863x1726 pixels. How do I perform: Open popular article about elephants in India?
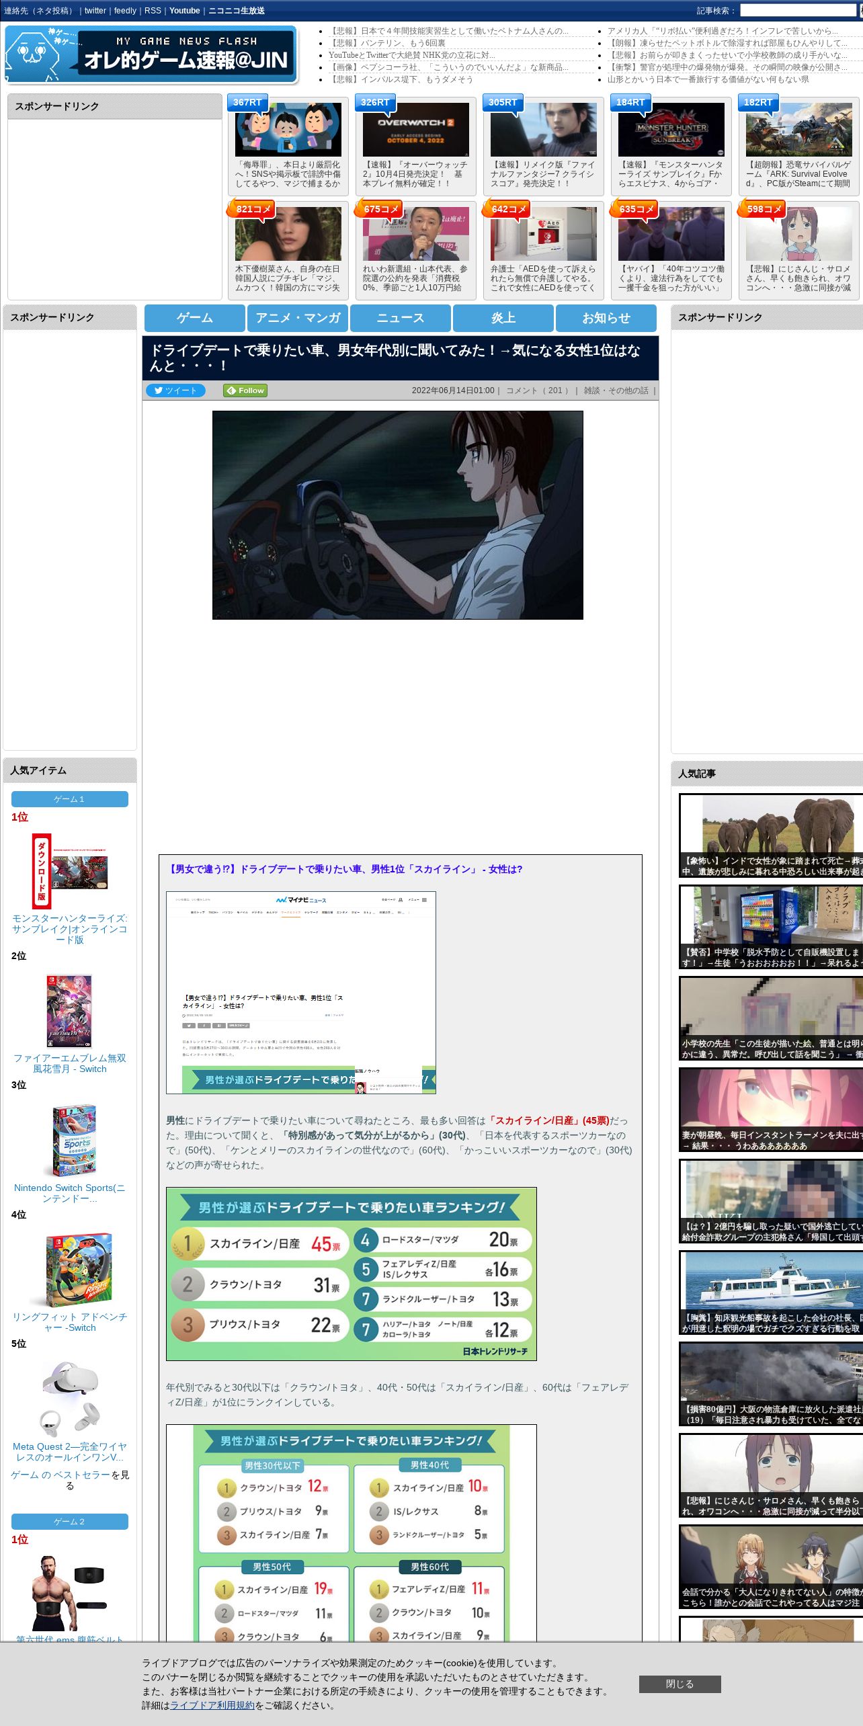pyautogui.click(x=771, y=835)
